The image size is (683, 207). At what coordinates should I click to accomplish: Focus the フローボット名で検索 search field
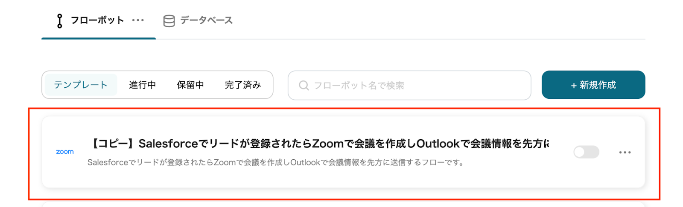(x=409, y=85)
